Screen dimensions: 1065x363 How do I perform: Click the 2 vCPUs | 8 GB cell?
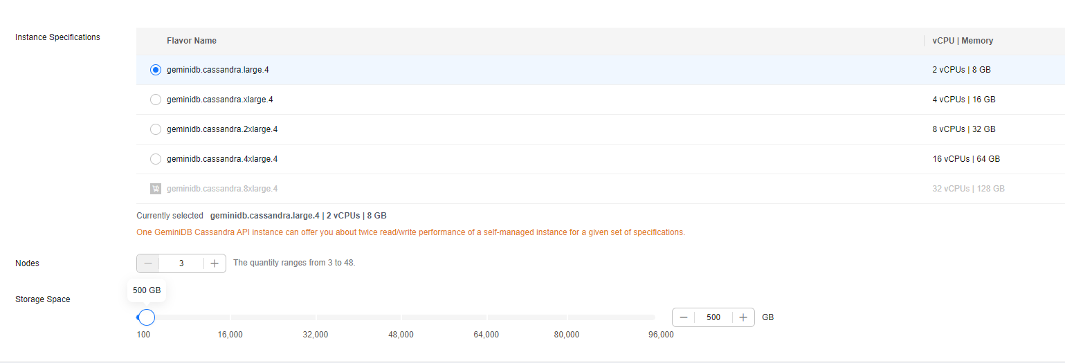coord(961,70)
